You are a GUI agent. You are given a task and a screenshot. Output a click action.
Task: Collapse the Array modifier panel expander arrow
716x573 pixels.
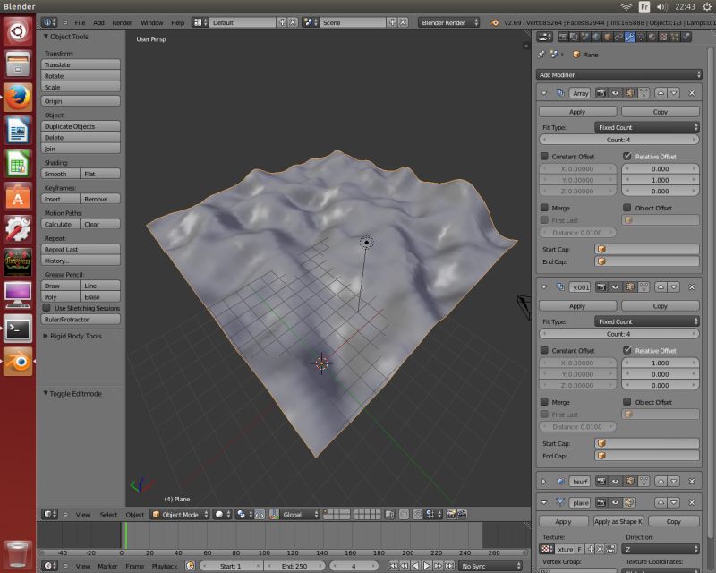click(542, 93)
